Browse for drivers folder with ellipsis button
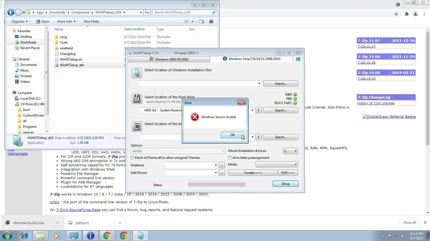Viewport: 430px width, 241px height. coord(222,173)
